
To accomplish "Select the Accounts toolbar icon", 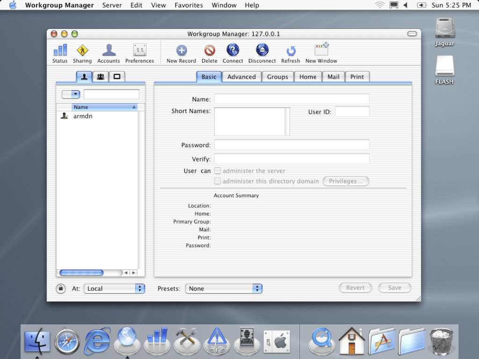I will (x=109, y=50).
